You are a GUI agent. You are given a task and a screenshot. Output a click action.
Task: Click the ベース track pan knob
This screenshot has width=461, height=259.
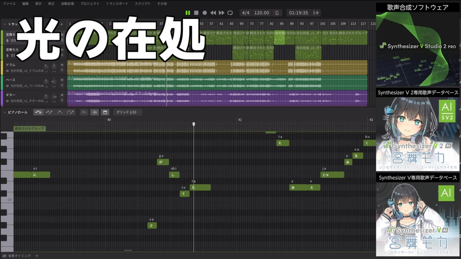pyautogui.click(x=54, y=82)
